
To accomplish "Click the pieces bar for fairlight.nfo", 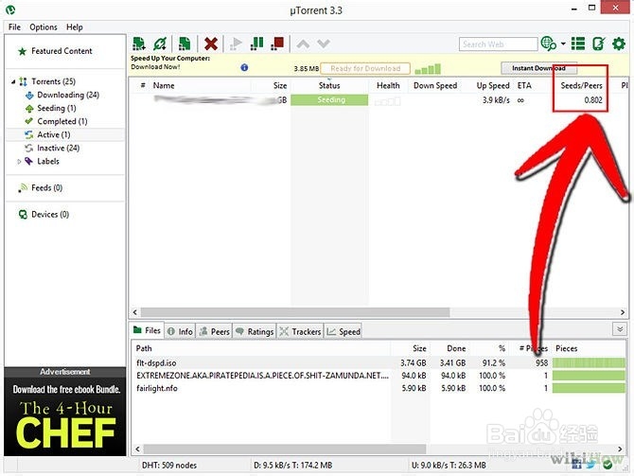I will pos(589,388).
